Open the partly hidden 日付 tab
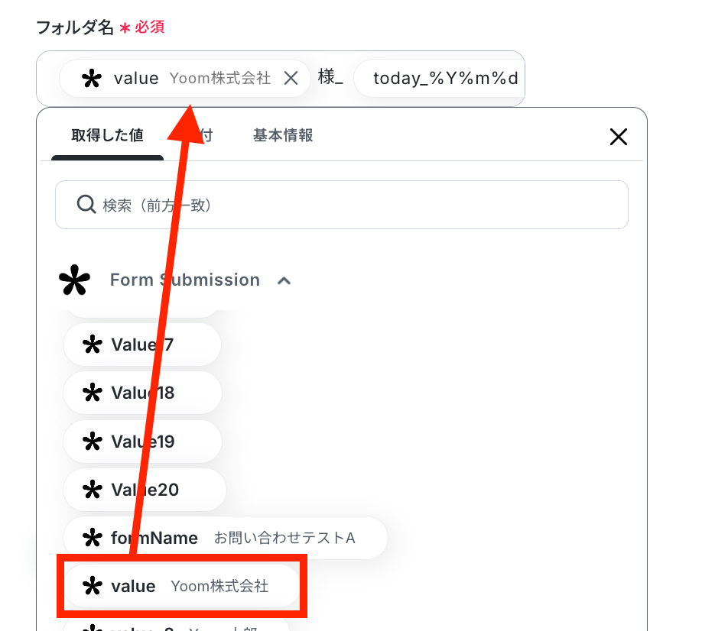 point(206,135)
